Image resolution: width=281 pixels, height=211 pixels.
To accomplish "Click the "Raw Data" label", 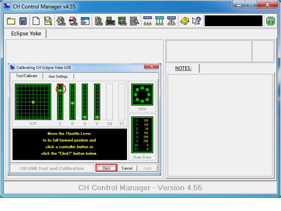I will click(142, 157).
